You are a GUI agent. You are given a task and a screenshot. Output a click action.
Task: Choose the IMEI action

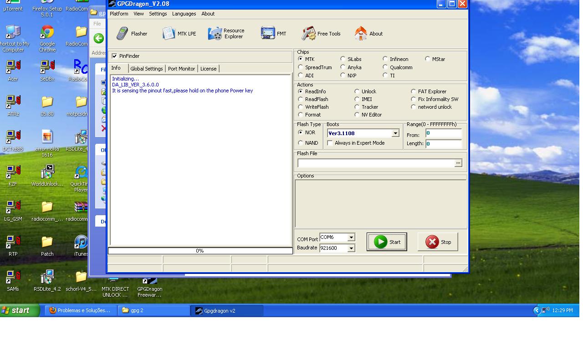click(x=357, y=99)
